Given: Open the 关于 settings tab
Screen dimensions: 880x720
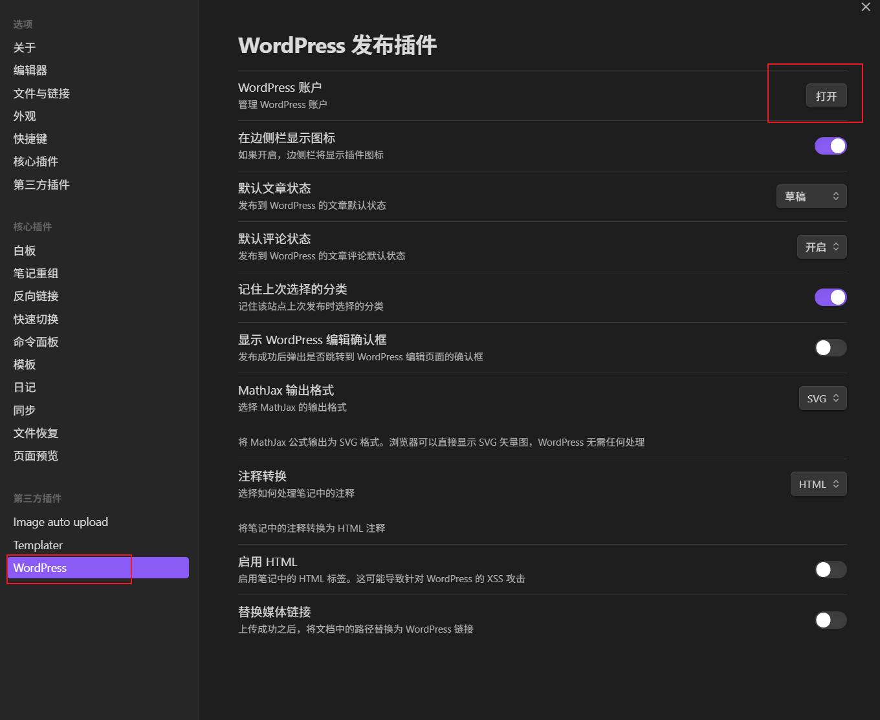Looking at the screenshot, I should coord(98,48).
